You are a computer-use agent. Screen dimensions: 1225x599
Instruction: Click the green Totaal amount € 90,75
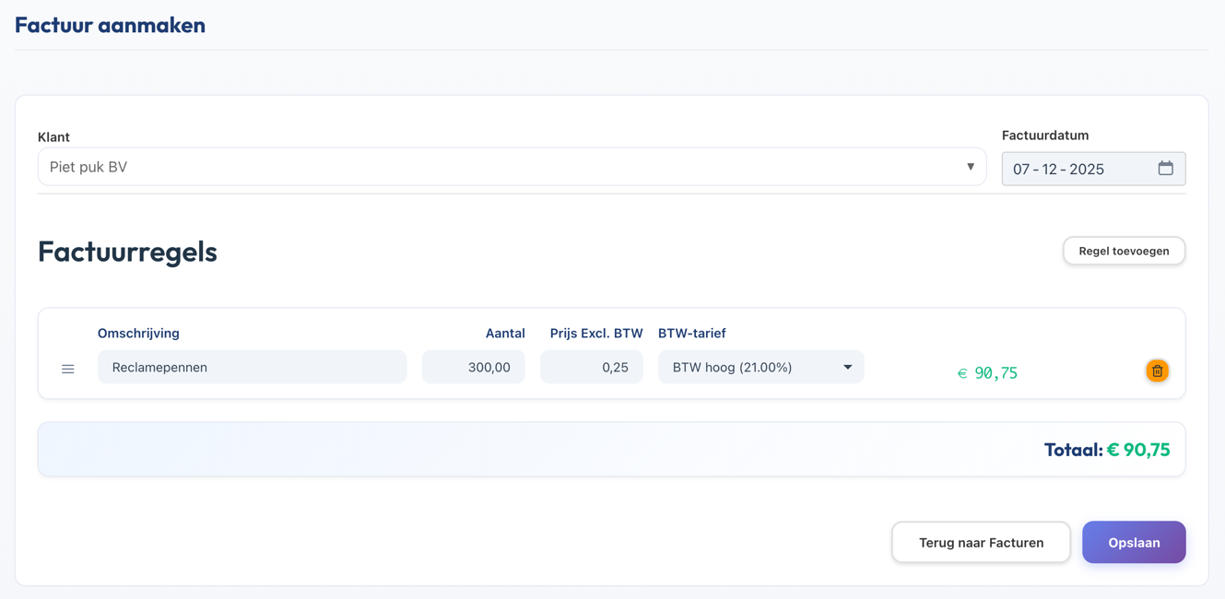click(x=1138, y=450)
